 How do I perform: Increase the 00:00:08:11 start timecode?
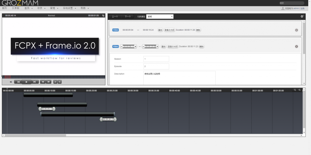point(135,47)
